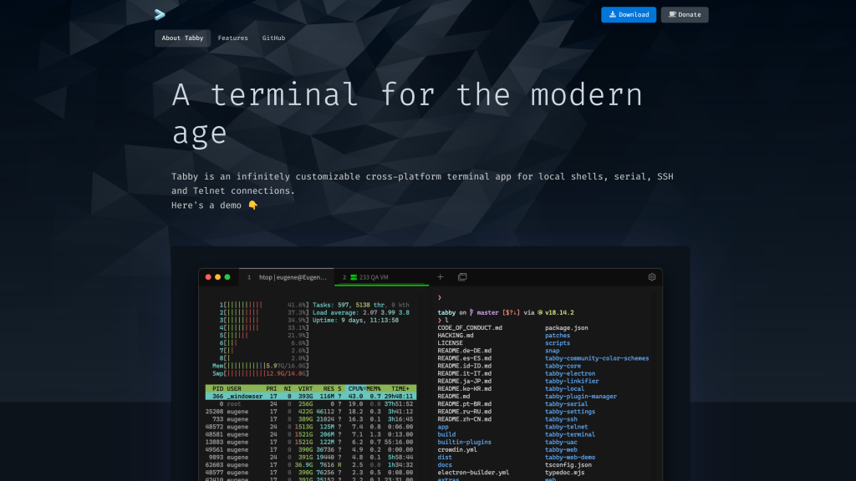Screen dimensions: 856x481
Task: Click the red close dot in demo window
Action: pyautogui.click(x=208, y=277)
